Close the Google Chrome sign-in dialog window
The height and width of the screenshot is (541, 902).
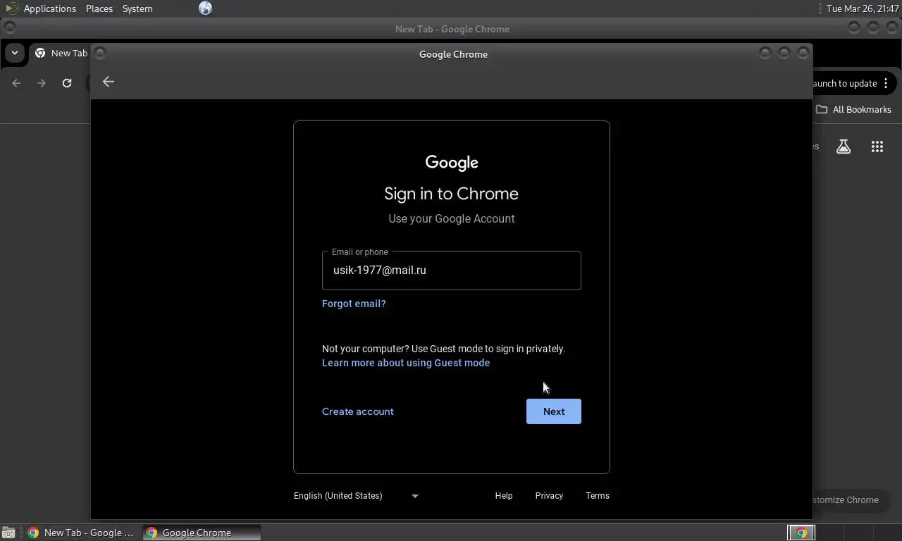click(803, 53)
